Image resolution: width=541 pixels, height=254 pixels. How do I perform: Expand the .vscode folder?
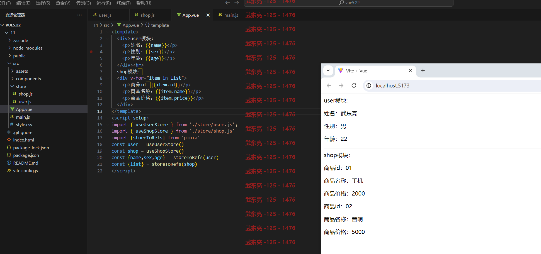coord(44,40)
